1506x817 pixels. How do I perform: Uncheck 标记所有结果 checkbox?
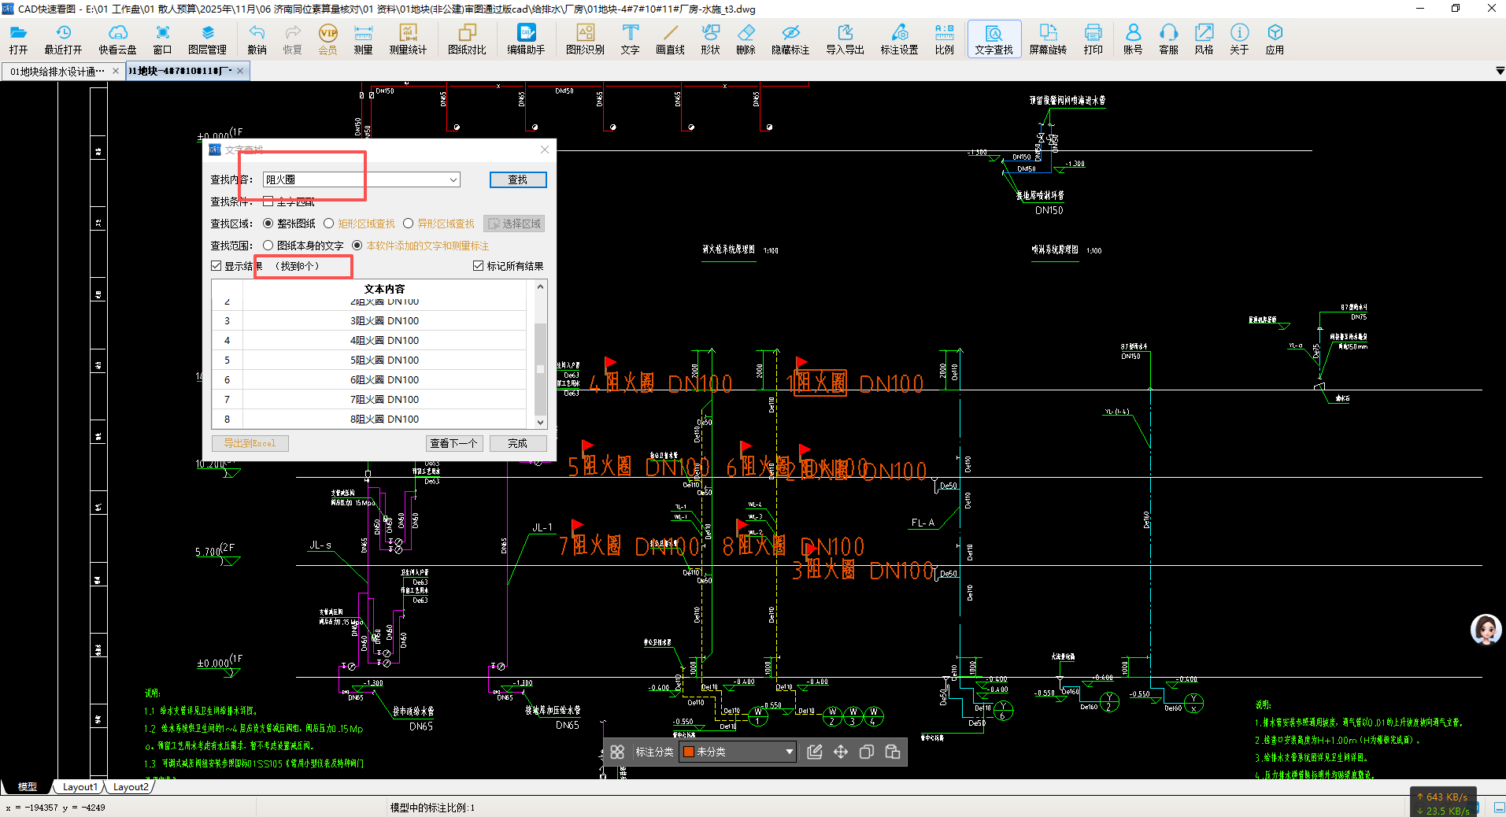478,266
